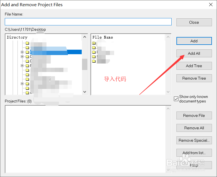The height and width of the screenshot is (177, 217).
Task: Focus the File Name input field
Action: coord(88,22)
